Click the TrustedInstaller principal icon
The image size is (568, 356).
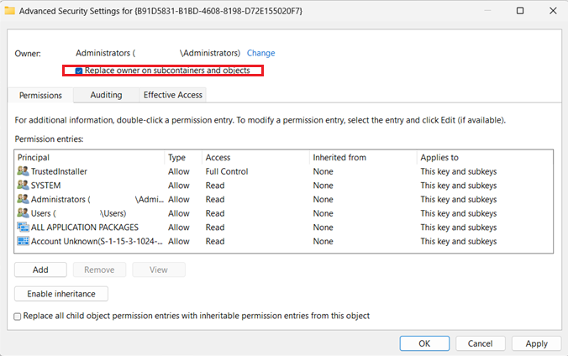(23, 171)
